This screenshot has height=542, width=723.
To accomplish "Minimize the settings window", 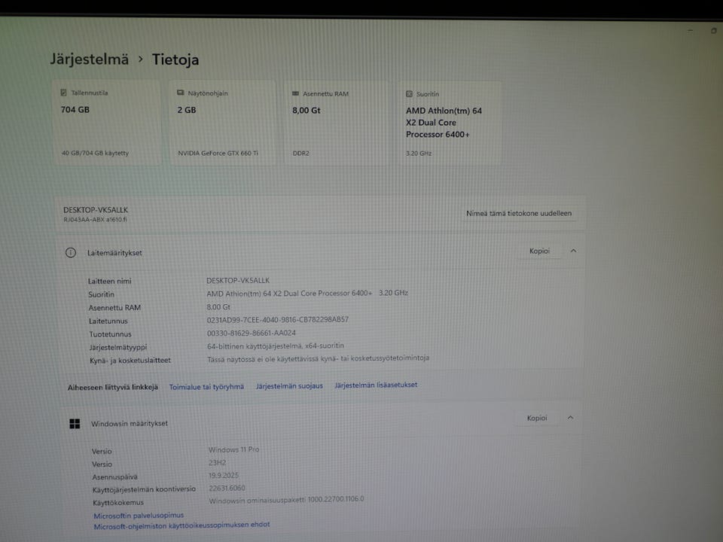I will (x=691, y=30).
